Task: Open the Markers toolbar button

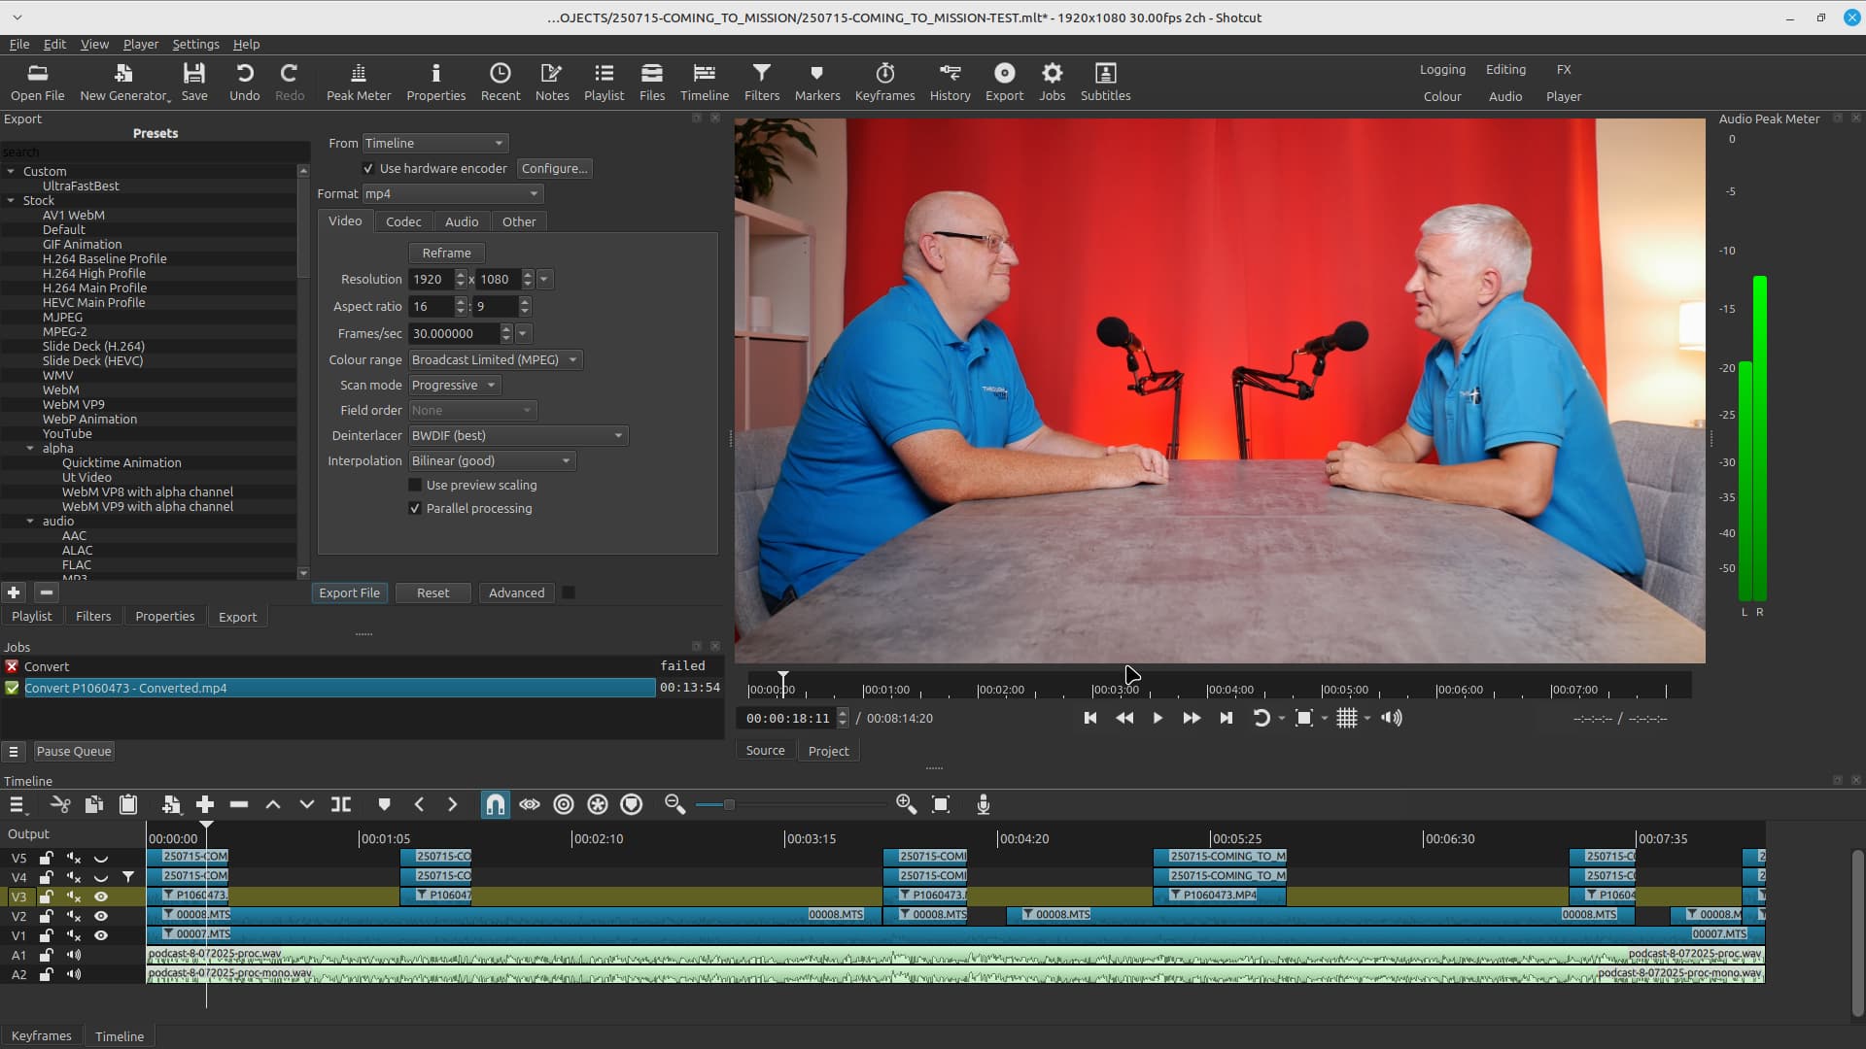Action: pyautogui.click(x=816, y=82)
